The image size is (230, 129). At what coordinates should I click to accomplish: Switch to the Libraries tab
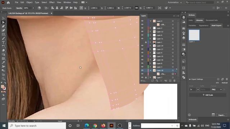[199, 20]
